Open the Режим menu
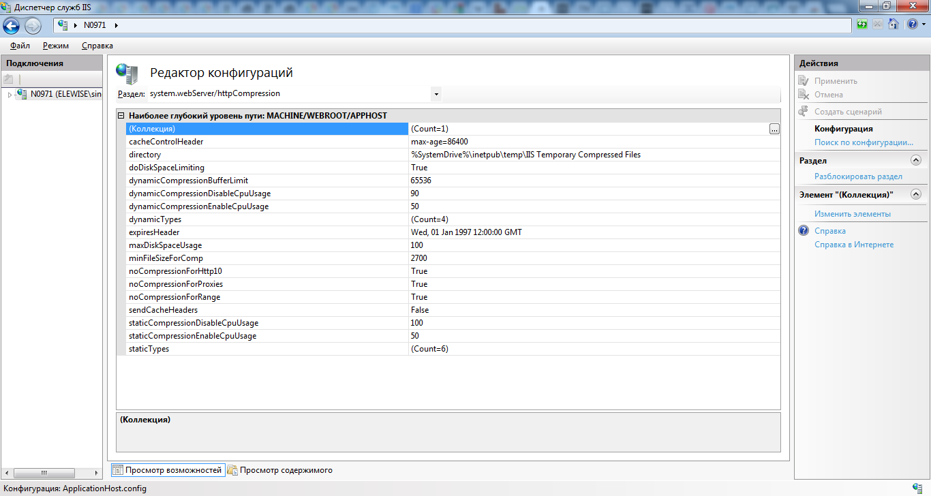 click(55, 46)
